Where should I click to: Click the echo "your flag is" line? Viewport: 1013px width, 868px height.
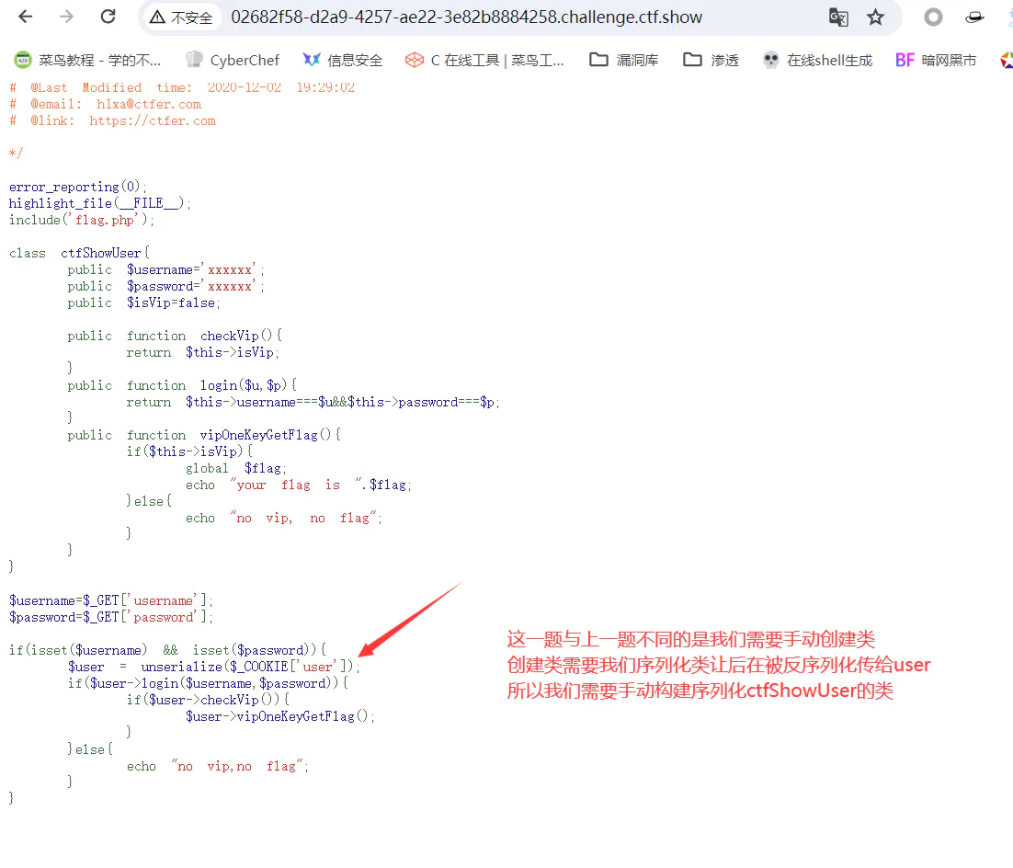[299, 485]
